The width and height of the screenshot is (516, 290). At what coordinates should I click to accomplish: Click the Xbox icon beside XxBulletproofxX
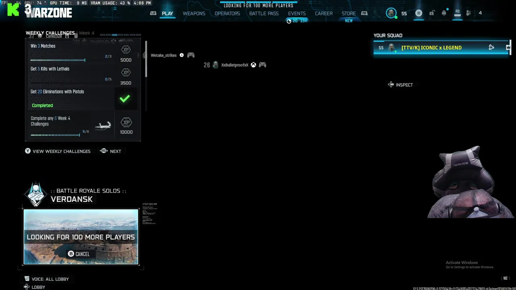[x=253, y=65]
